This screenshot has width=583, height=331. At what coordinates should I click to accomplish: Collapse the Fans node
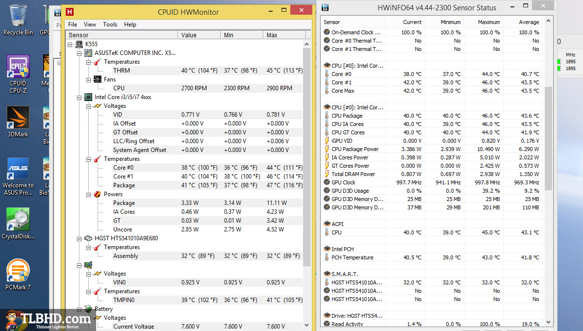click(88, 79)
